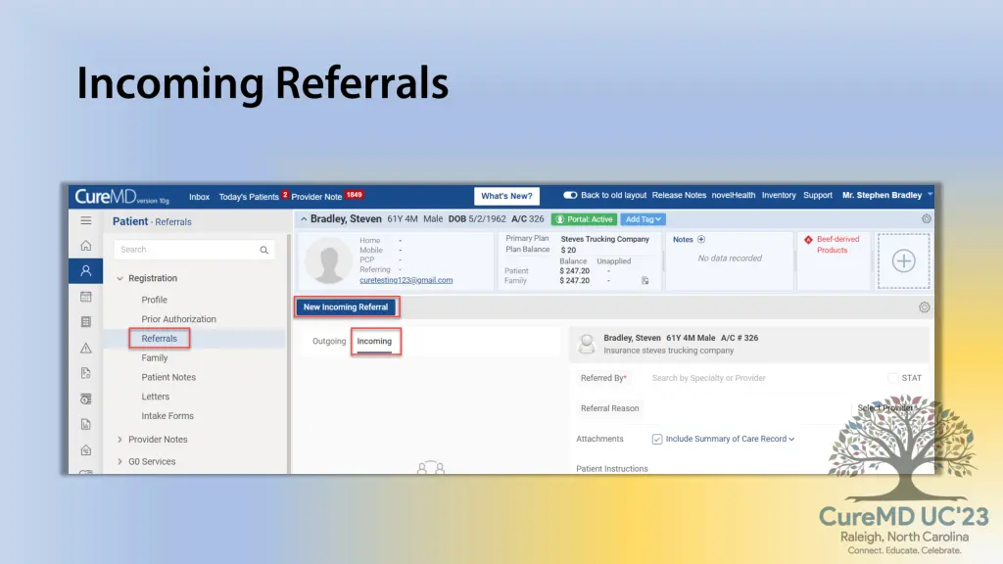Check the STAT checkbox

click(893, 378)
